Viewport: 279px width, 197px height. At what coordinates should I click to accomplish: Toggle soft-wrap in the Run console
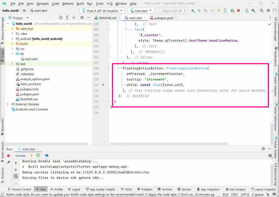point(16,176)
